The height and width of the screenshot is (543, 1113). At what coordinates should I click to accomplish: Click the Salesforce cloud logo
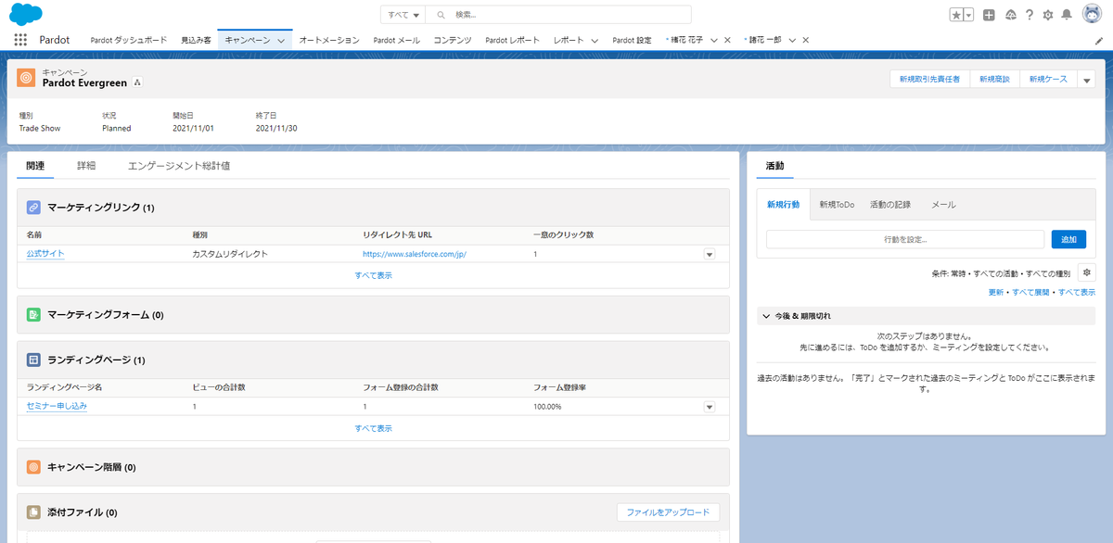26,14
